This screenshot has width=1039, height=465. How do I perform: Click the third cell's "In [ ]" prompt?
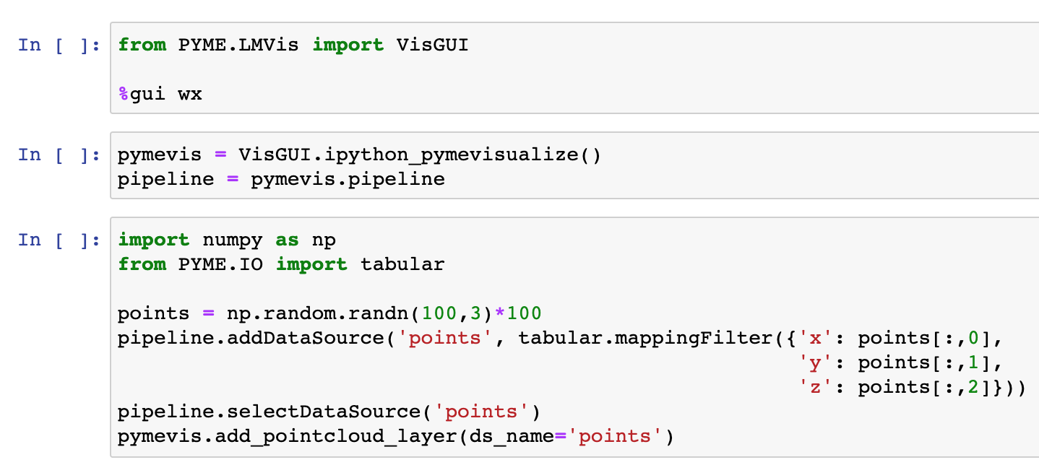click(x=59, y=240)
